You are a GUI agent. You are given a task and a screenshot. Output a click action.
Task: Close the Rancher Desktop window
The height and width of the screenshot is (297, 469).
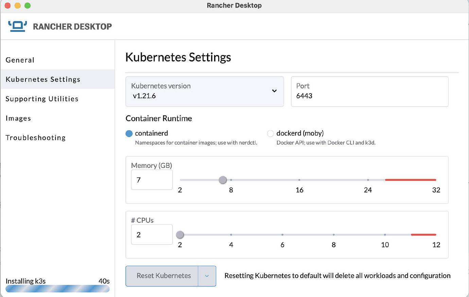7,5
